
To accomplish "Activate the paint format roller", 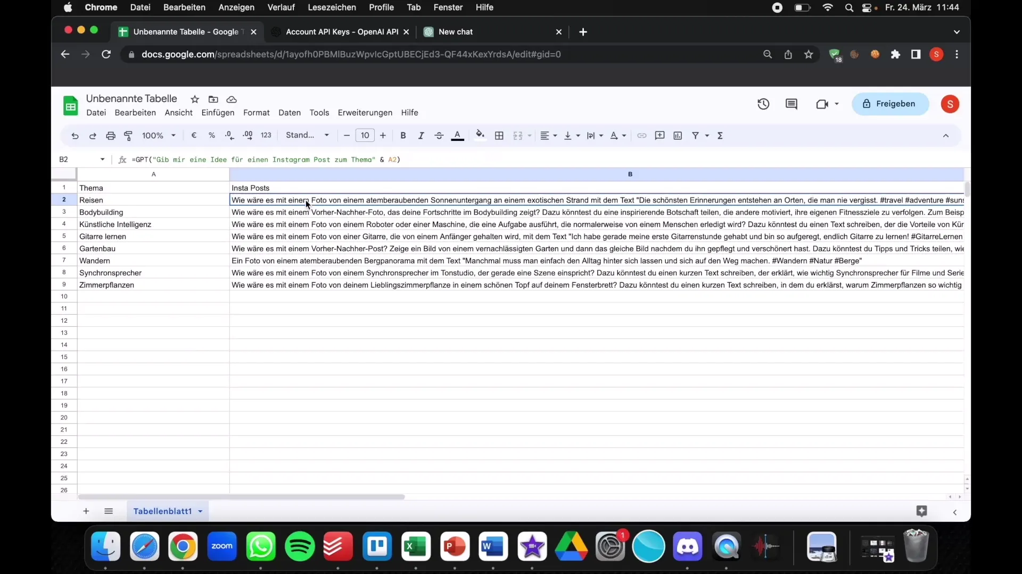I will 128,136.
